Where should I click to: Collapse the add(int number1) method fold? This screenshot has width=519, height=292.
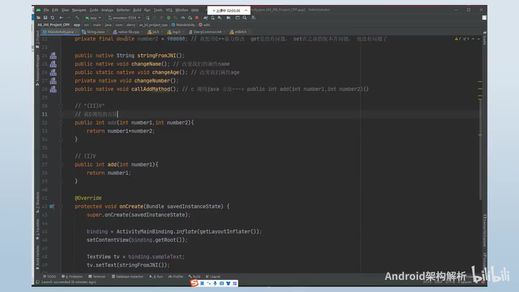pyautogui.click(x=61, y=164)
